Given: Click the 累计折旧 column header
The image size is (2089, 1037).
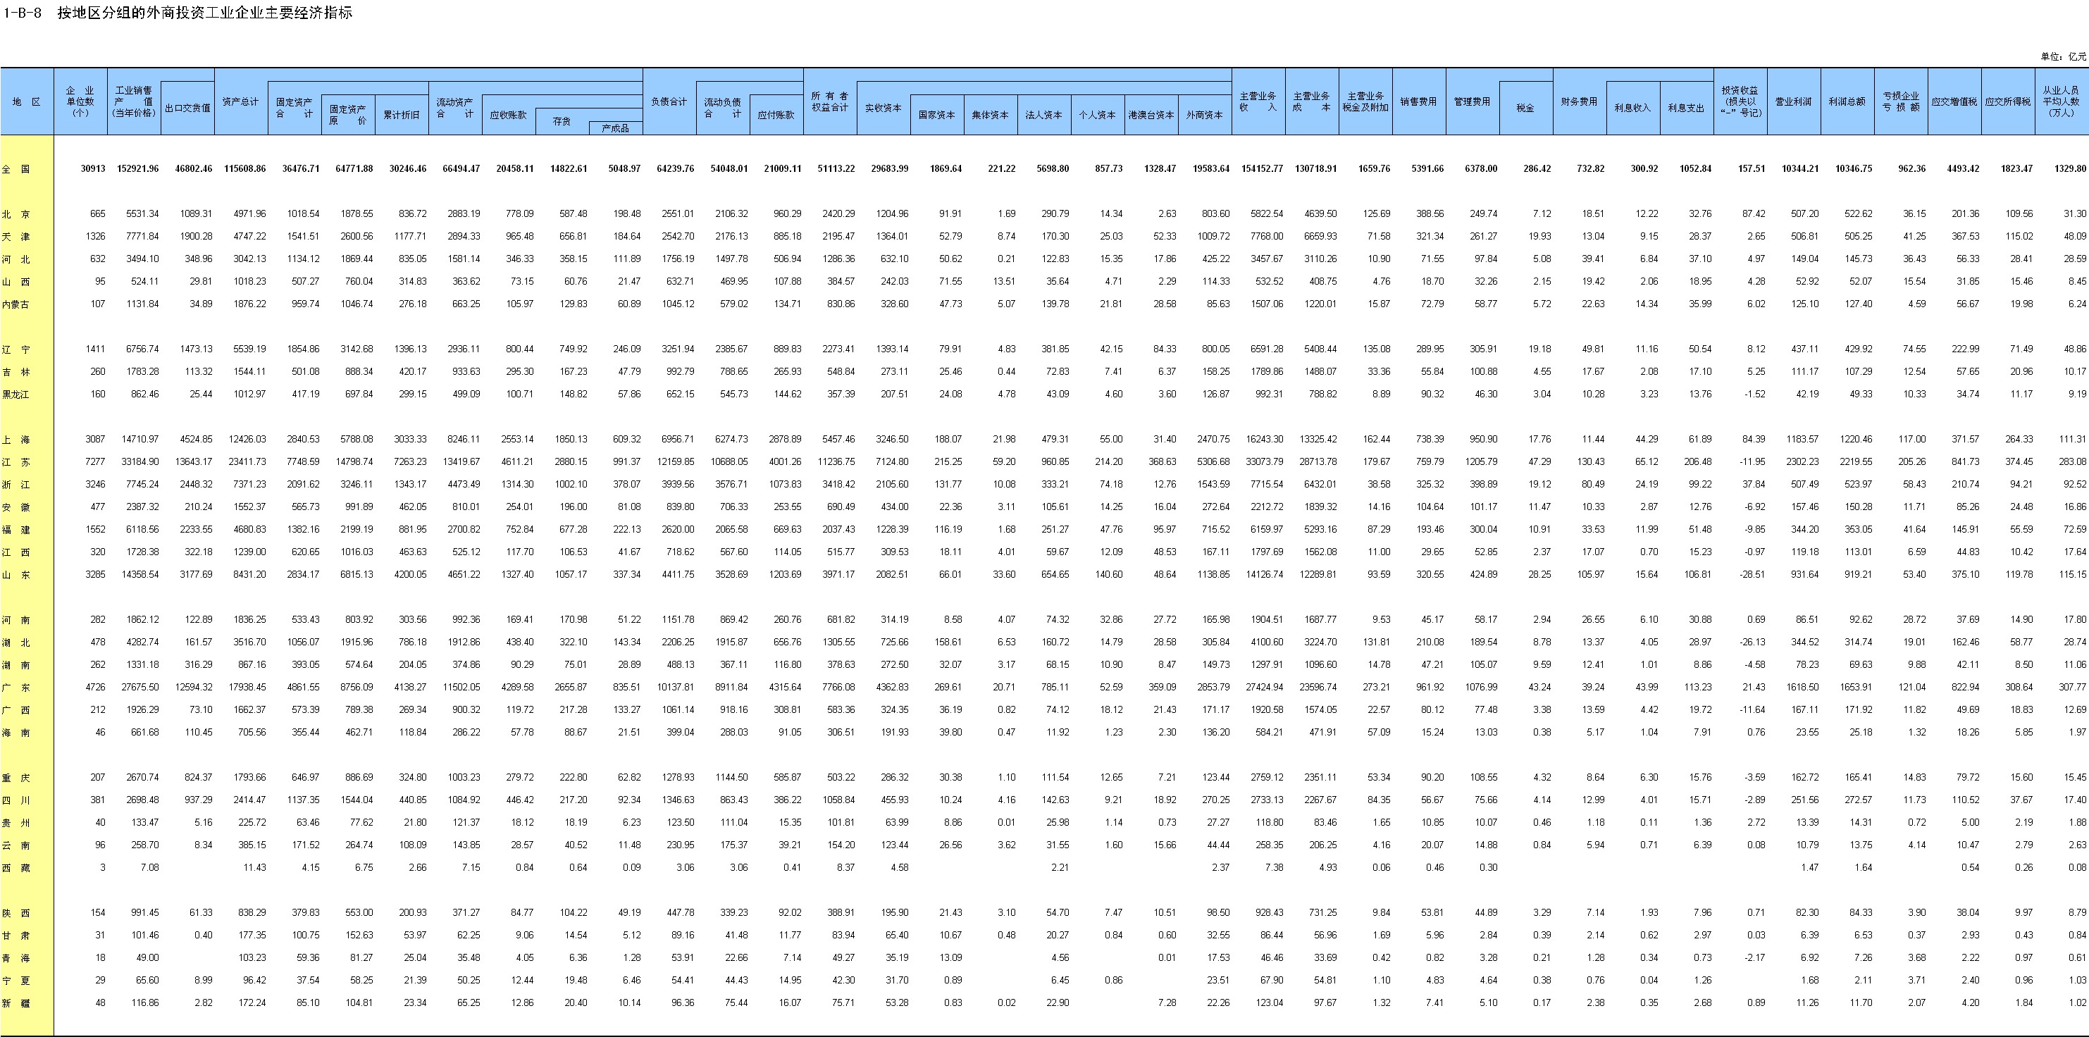Looking at the screenshot, I should point(402,114).
